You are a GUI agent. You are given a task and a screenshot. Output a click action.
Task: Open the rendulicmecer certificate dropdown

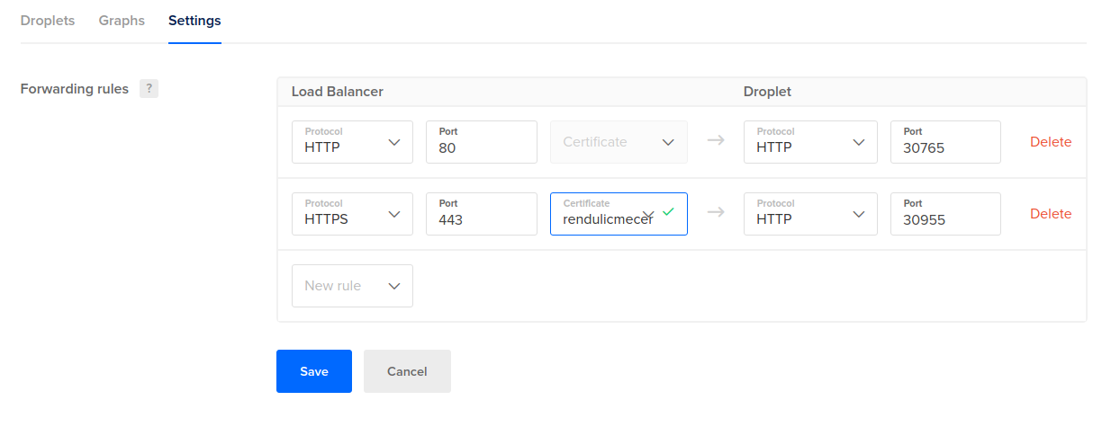tap(619, 214)
